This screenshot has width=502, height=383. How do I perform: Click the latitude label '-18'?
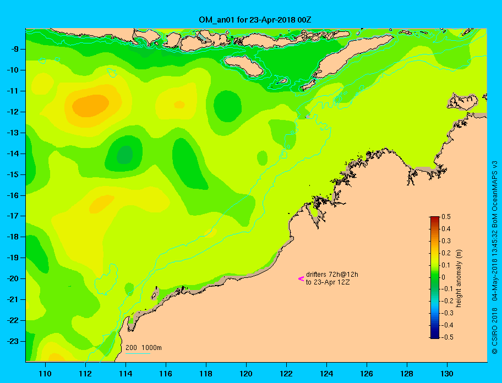click(13, 237)
